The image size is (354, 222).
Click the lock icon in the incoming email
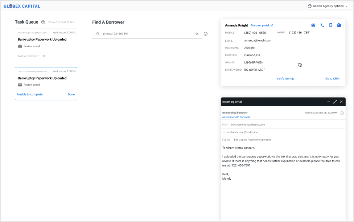pos(342,113)
